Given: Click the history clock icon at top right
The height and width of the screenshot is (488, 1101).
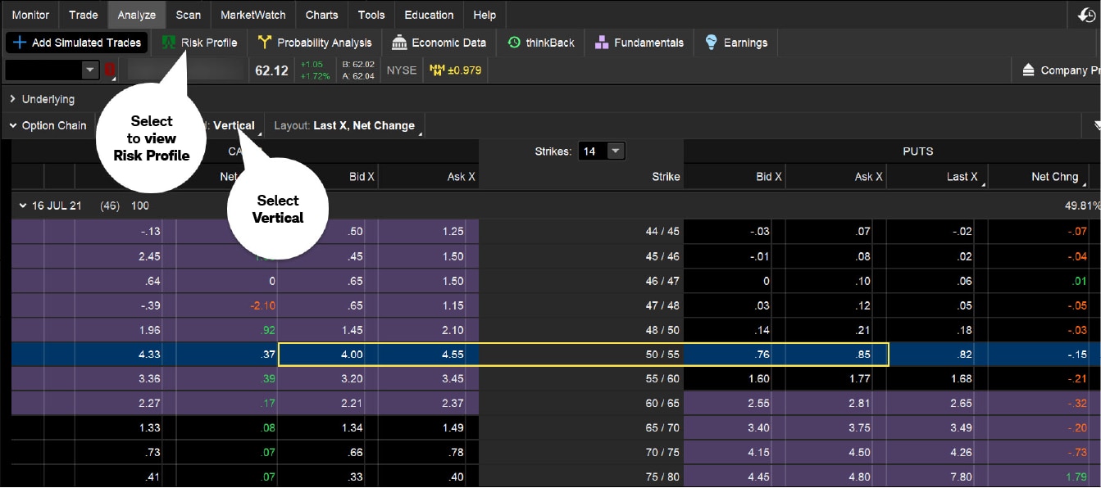Looking at the screenshot, I should [x=1086, y=15].
